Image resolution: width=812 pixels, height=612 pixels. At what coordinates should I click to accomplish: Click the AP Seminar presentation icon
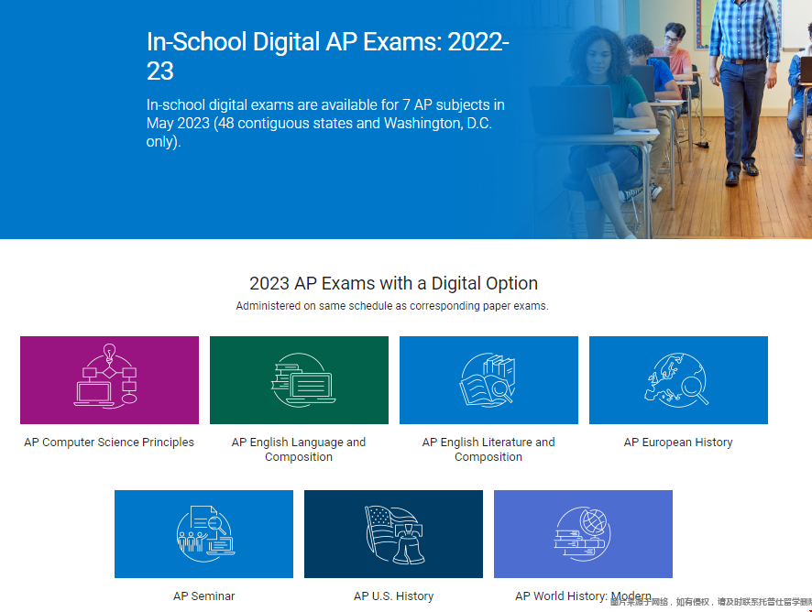click(203, 533)
